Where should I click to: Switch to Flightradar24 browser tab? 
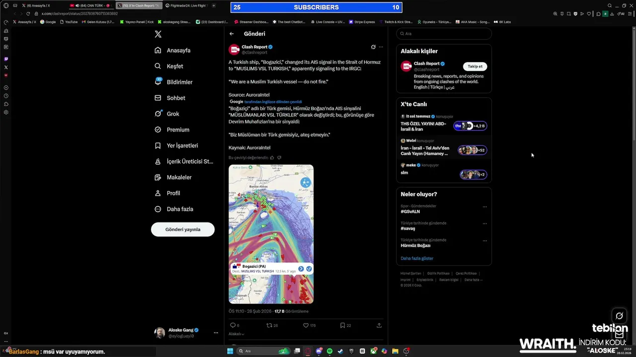186,5
